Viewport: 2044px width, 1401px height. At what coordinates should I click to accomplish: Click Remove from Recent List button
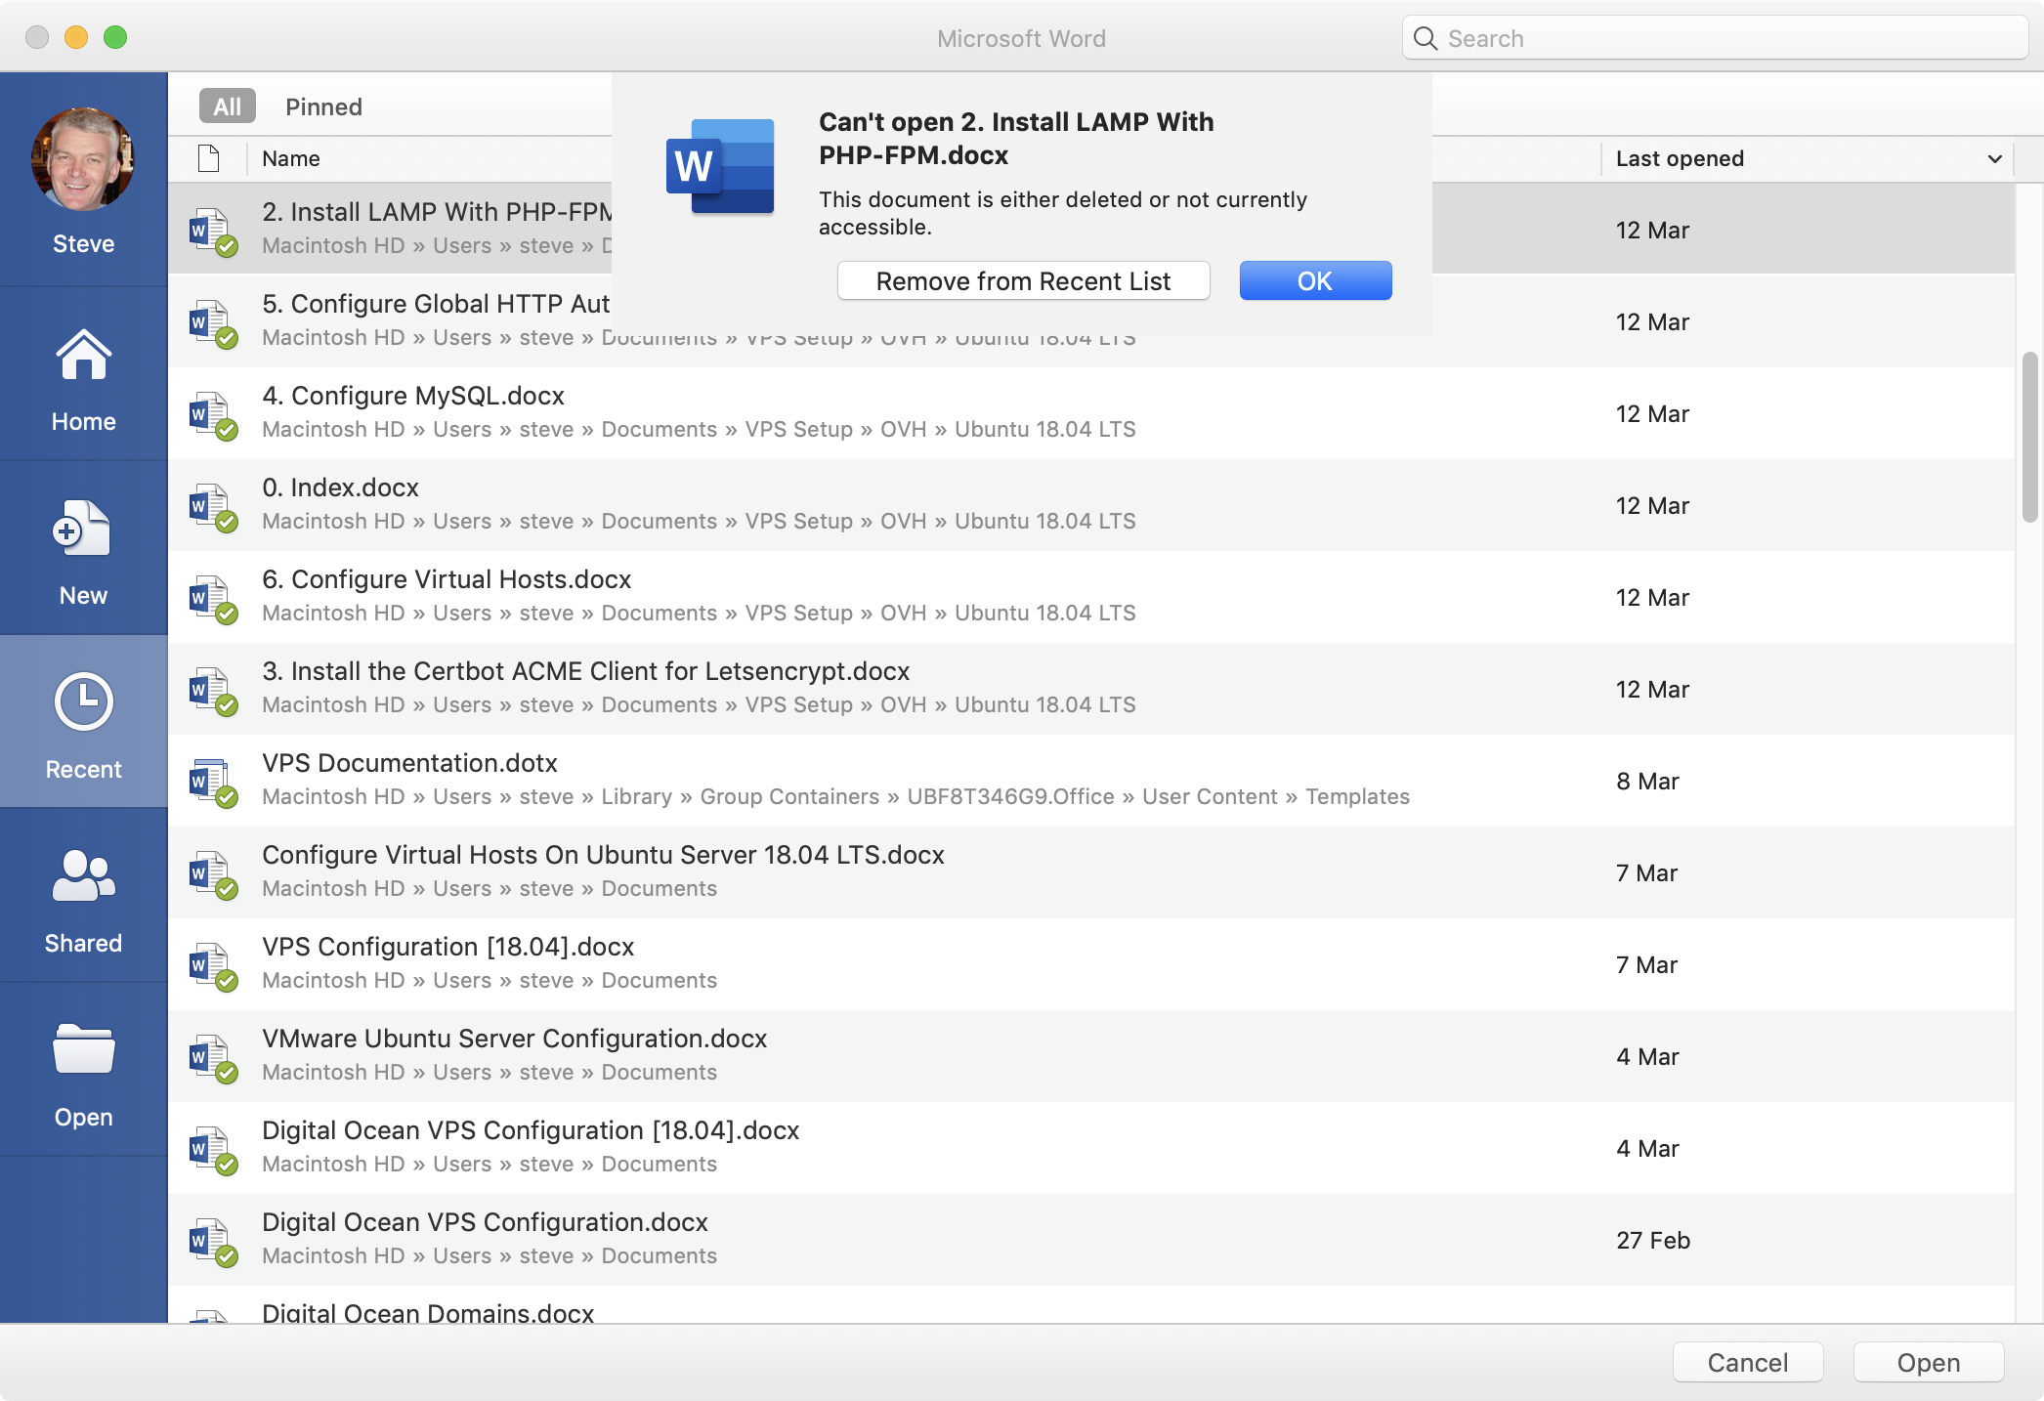pos(1023,281)
